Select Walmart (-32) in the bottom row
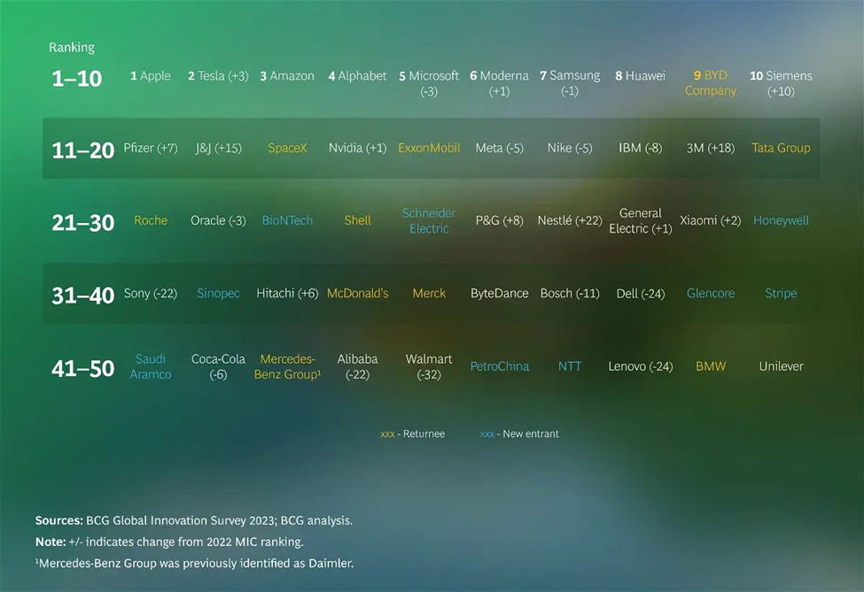 click(429, 366)
